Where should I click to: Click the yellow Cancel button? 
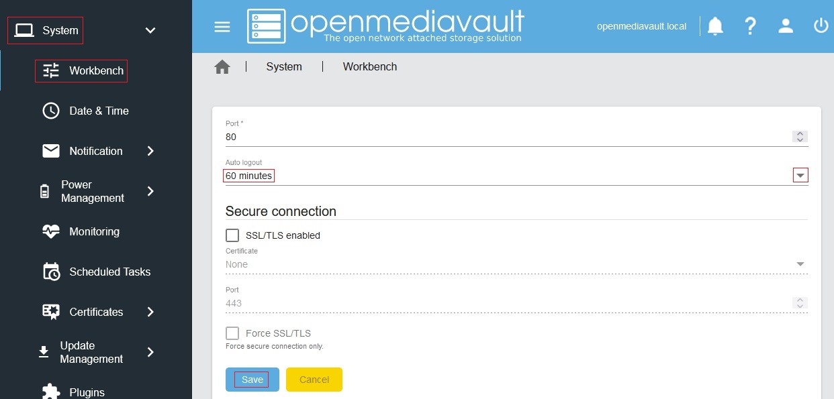(x=314, y=380)
